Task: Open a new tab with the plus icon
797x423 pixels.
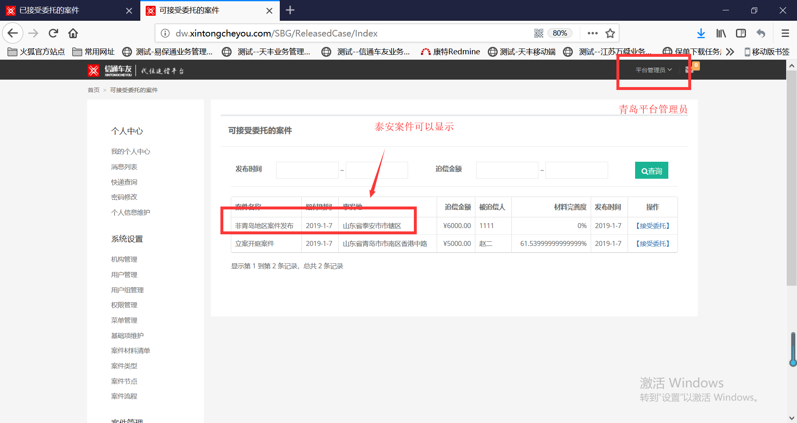Action: (290, 10)
